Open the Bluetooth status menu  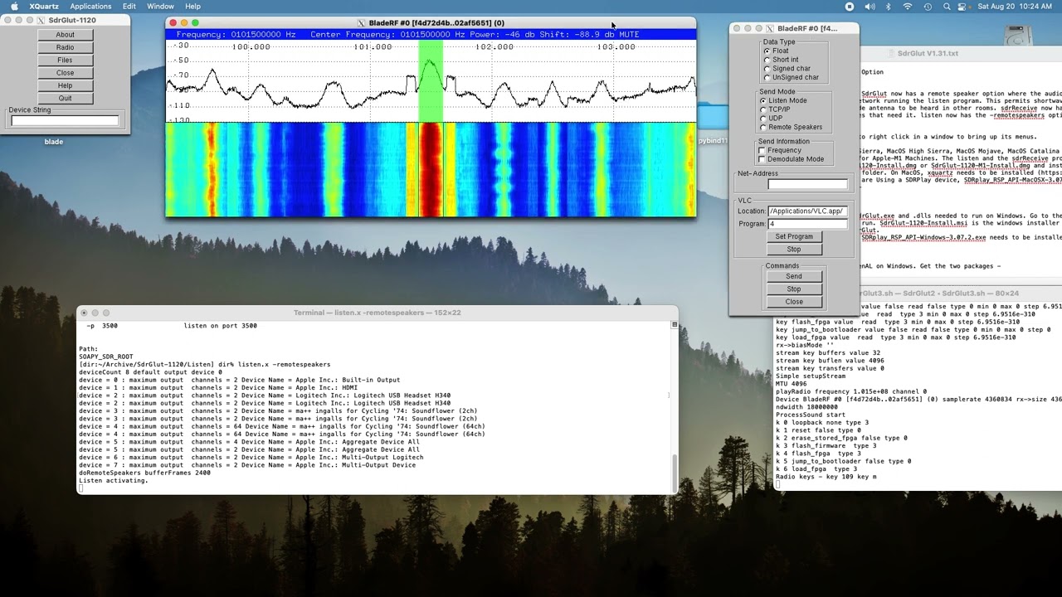pos(888,6)
